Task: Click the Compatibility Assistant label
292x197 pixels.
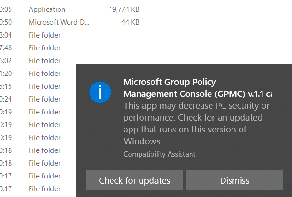Action: (x=160, y=154)
